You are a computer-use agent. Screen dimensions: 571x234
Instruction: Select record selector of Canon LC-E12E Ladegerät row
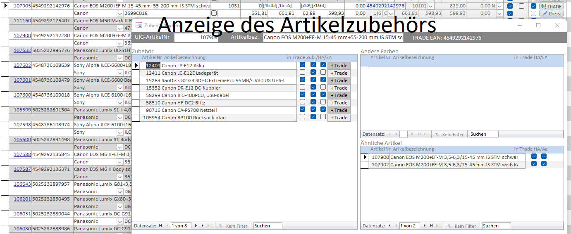[x=136, y=73]
